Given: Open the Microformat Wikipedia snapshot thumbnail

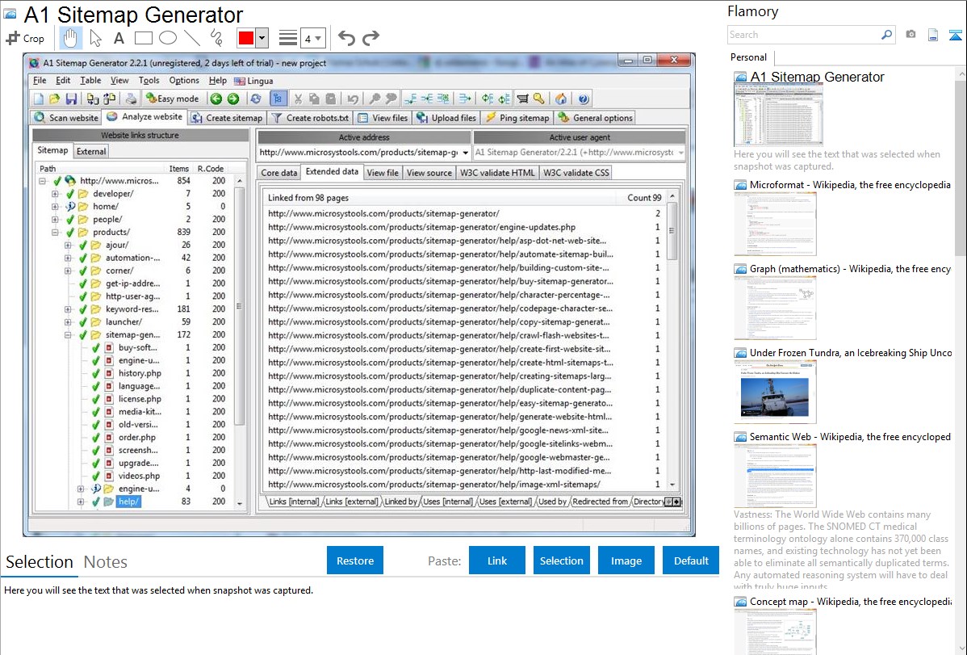Looking at the screenshot, I should click(x=775, y=224).
